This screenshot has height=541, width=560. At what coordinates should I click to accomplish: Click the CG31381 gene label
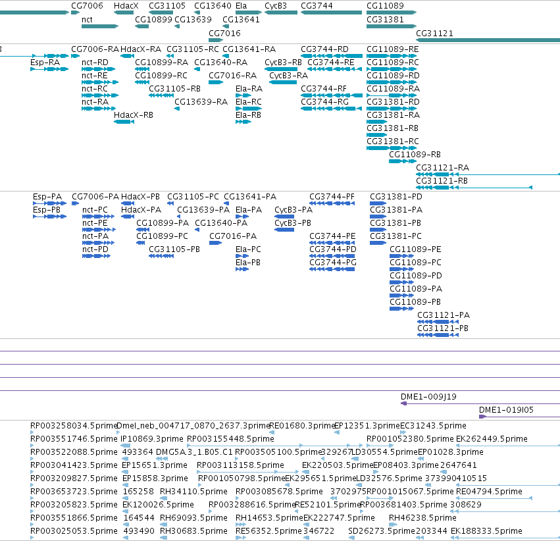[x=385, y=19]
